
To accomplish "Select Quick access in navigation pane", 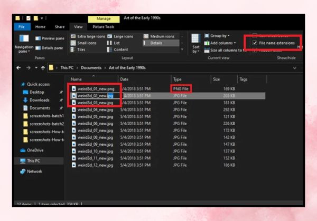I will pos(35,84).
